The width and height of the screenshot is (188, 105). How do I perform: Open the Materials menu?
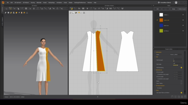(x=39, y=3)
